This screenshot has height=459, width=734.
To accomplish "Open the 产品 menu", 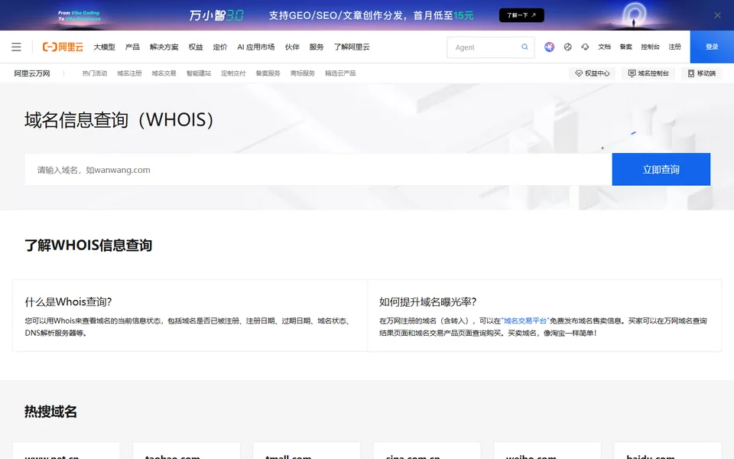I will point(132,47).
